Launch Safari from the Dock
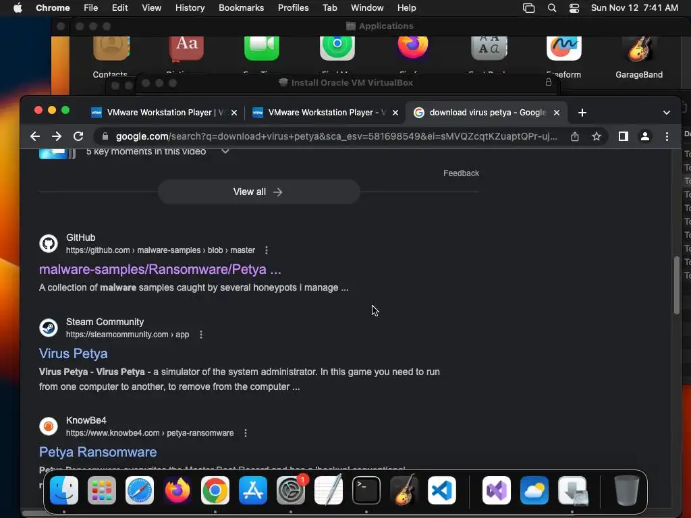691x518 pixels. [140, 490]
